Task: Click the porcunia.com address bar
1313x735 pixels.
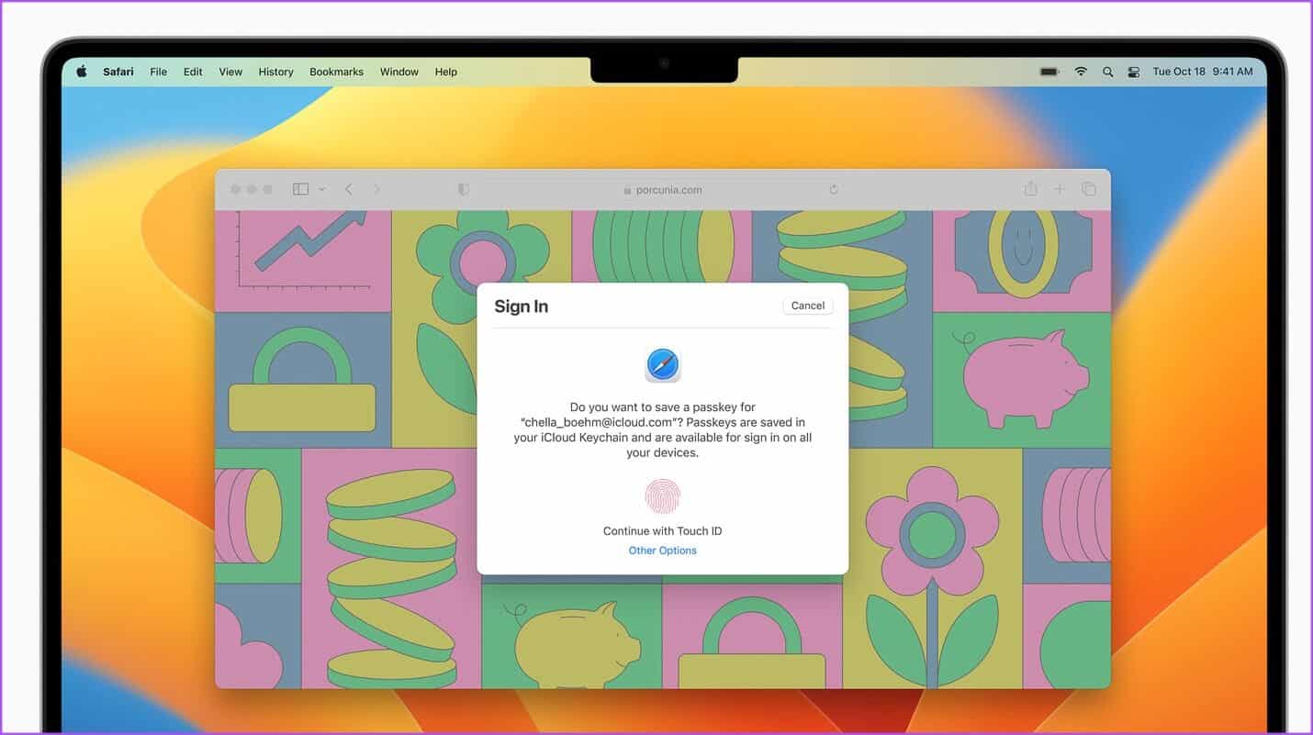Action: (x=662, y=190)
